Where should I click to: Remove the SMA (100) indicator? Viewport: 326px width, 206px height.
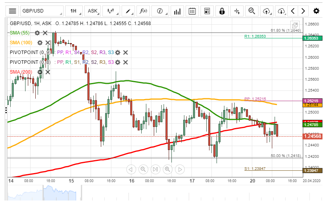point(48,43)
